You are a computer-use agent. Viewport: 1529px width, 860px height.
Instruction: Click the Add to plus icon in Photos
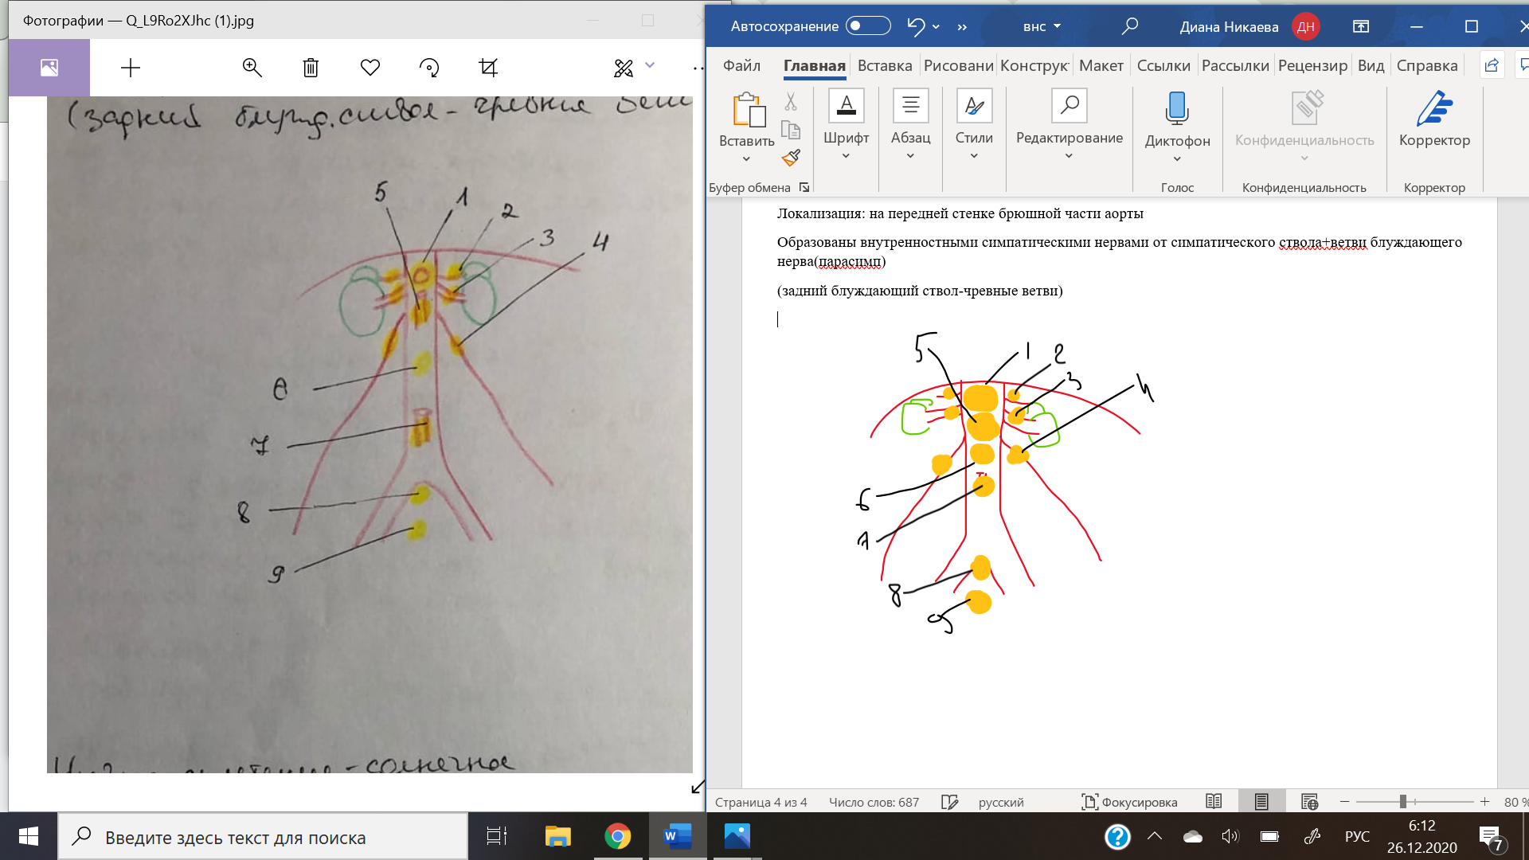[131, 68]
